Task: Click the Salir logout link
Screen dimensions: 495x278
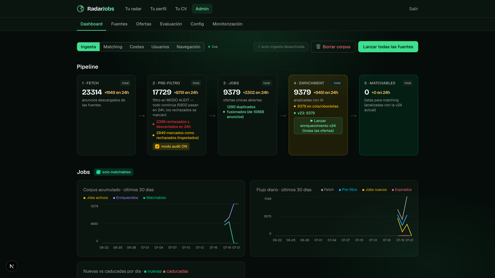Action: 414,9
